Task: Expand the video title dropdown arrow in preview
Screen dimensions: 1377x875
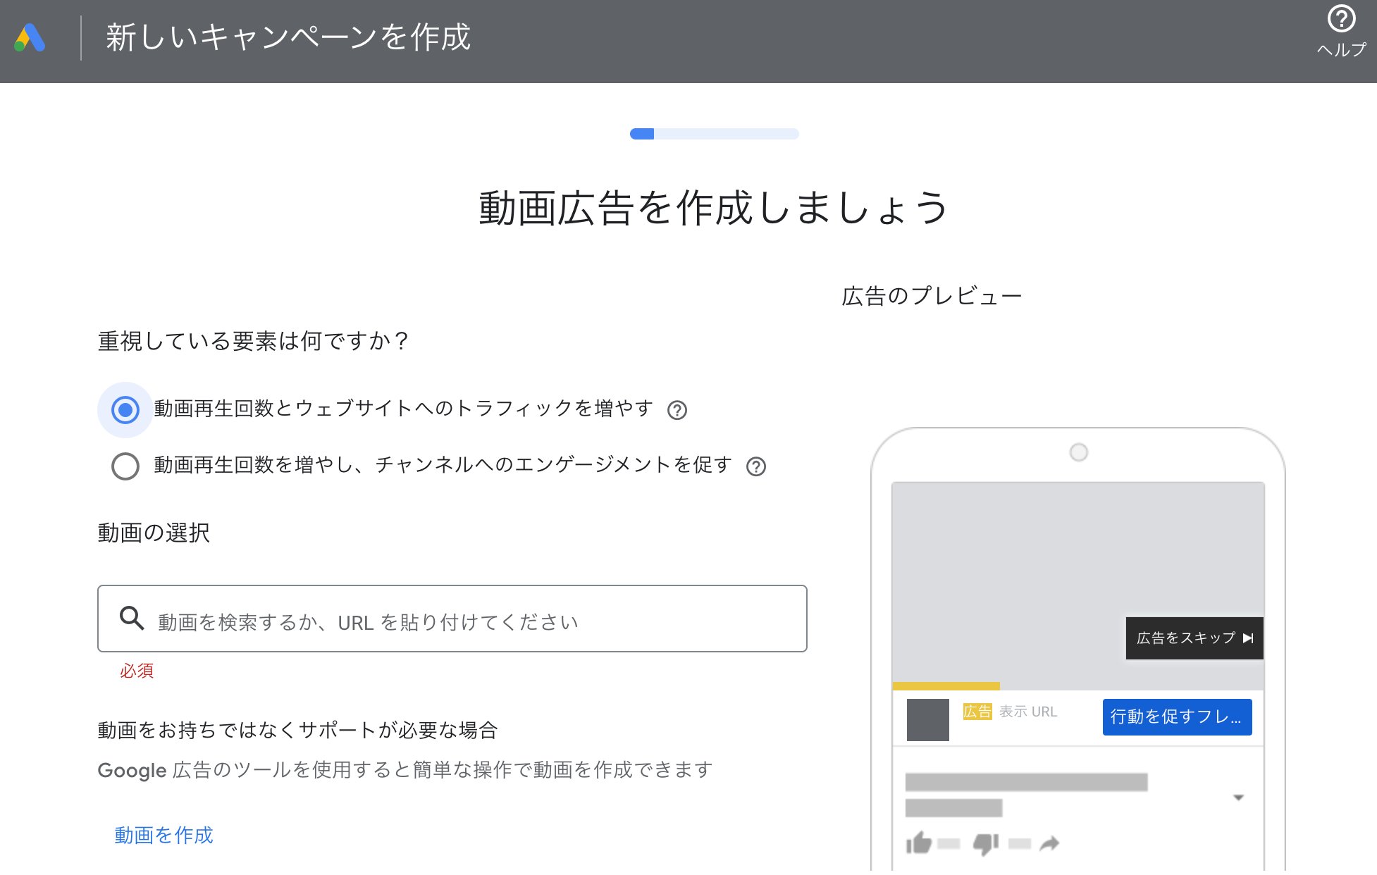Action: tap(1238, 797)
